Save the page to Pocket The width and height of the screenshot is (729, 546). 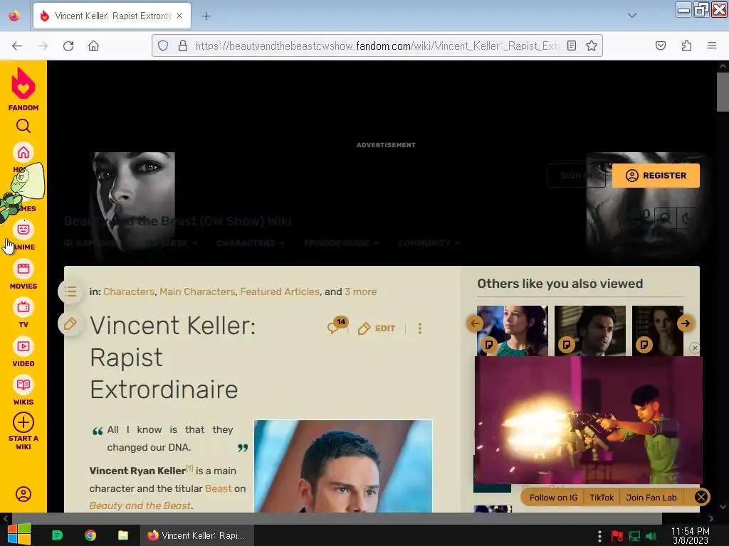click(x=661, y=45)
